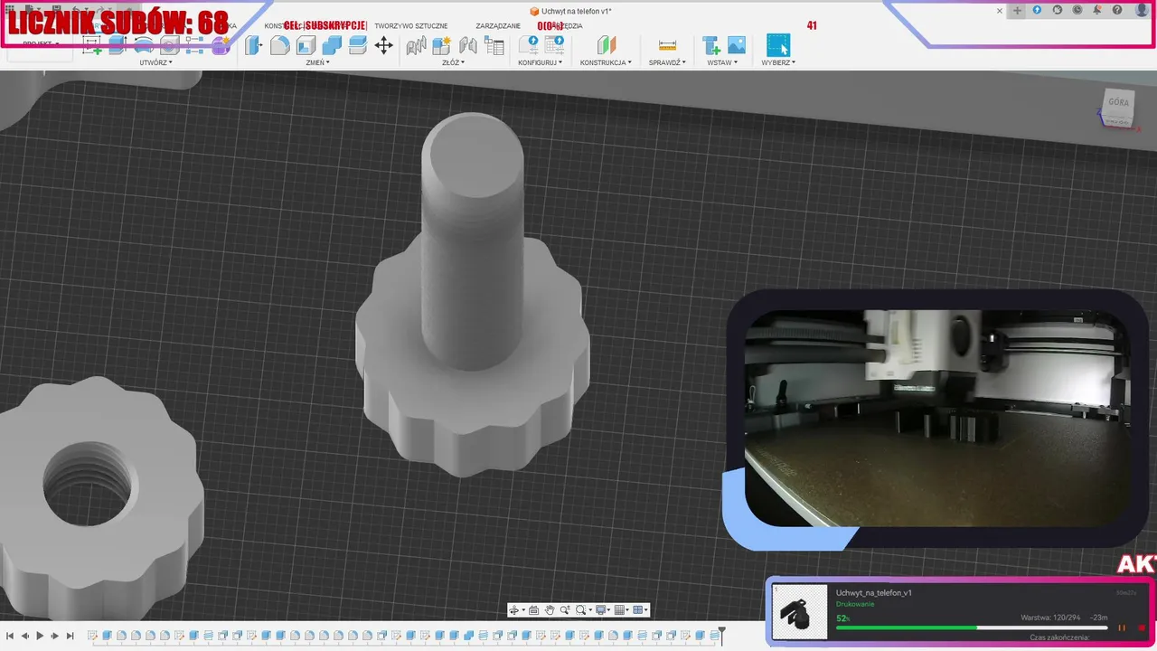
Task: Open the Orbit type dropdown arrow
Action: (522, 611)
